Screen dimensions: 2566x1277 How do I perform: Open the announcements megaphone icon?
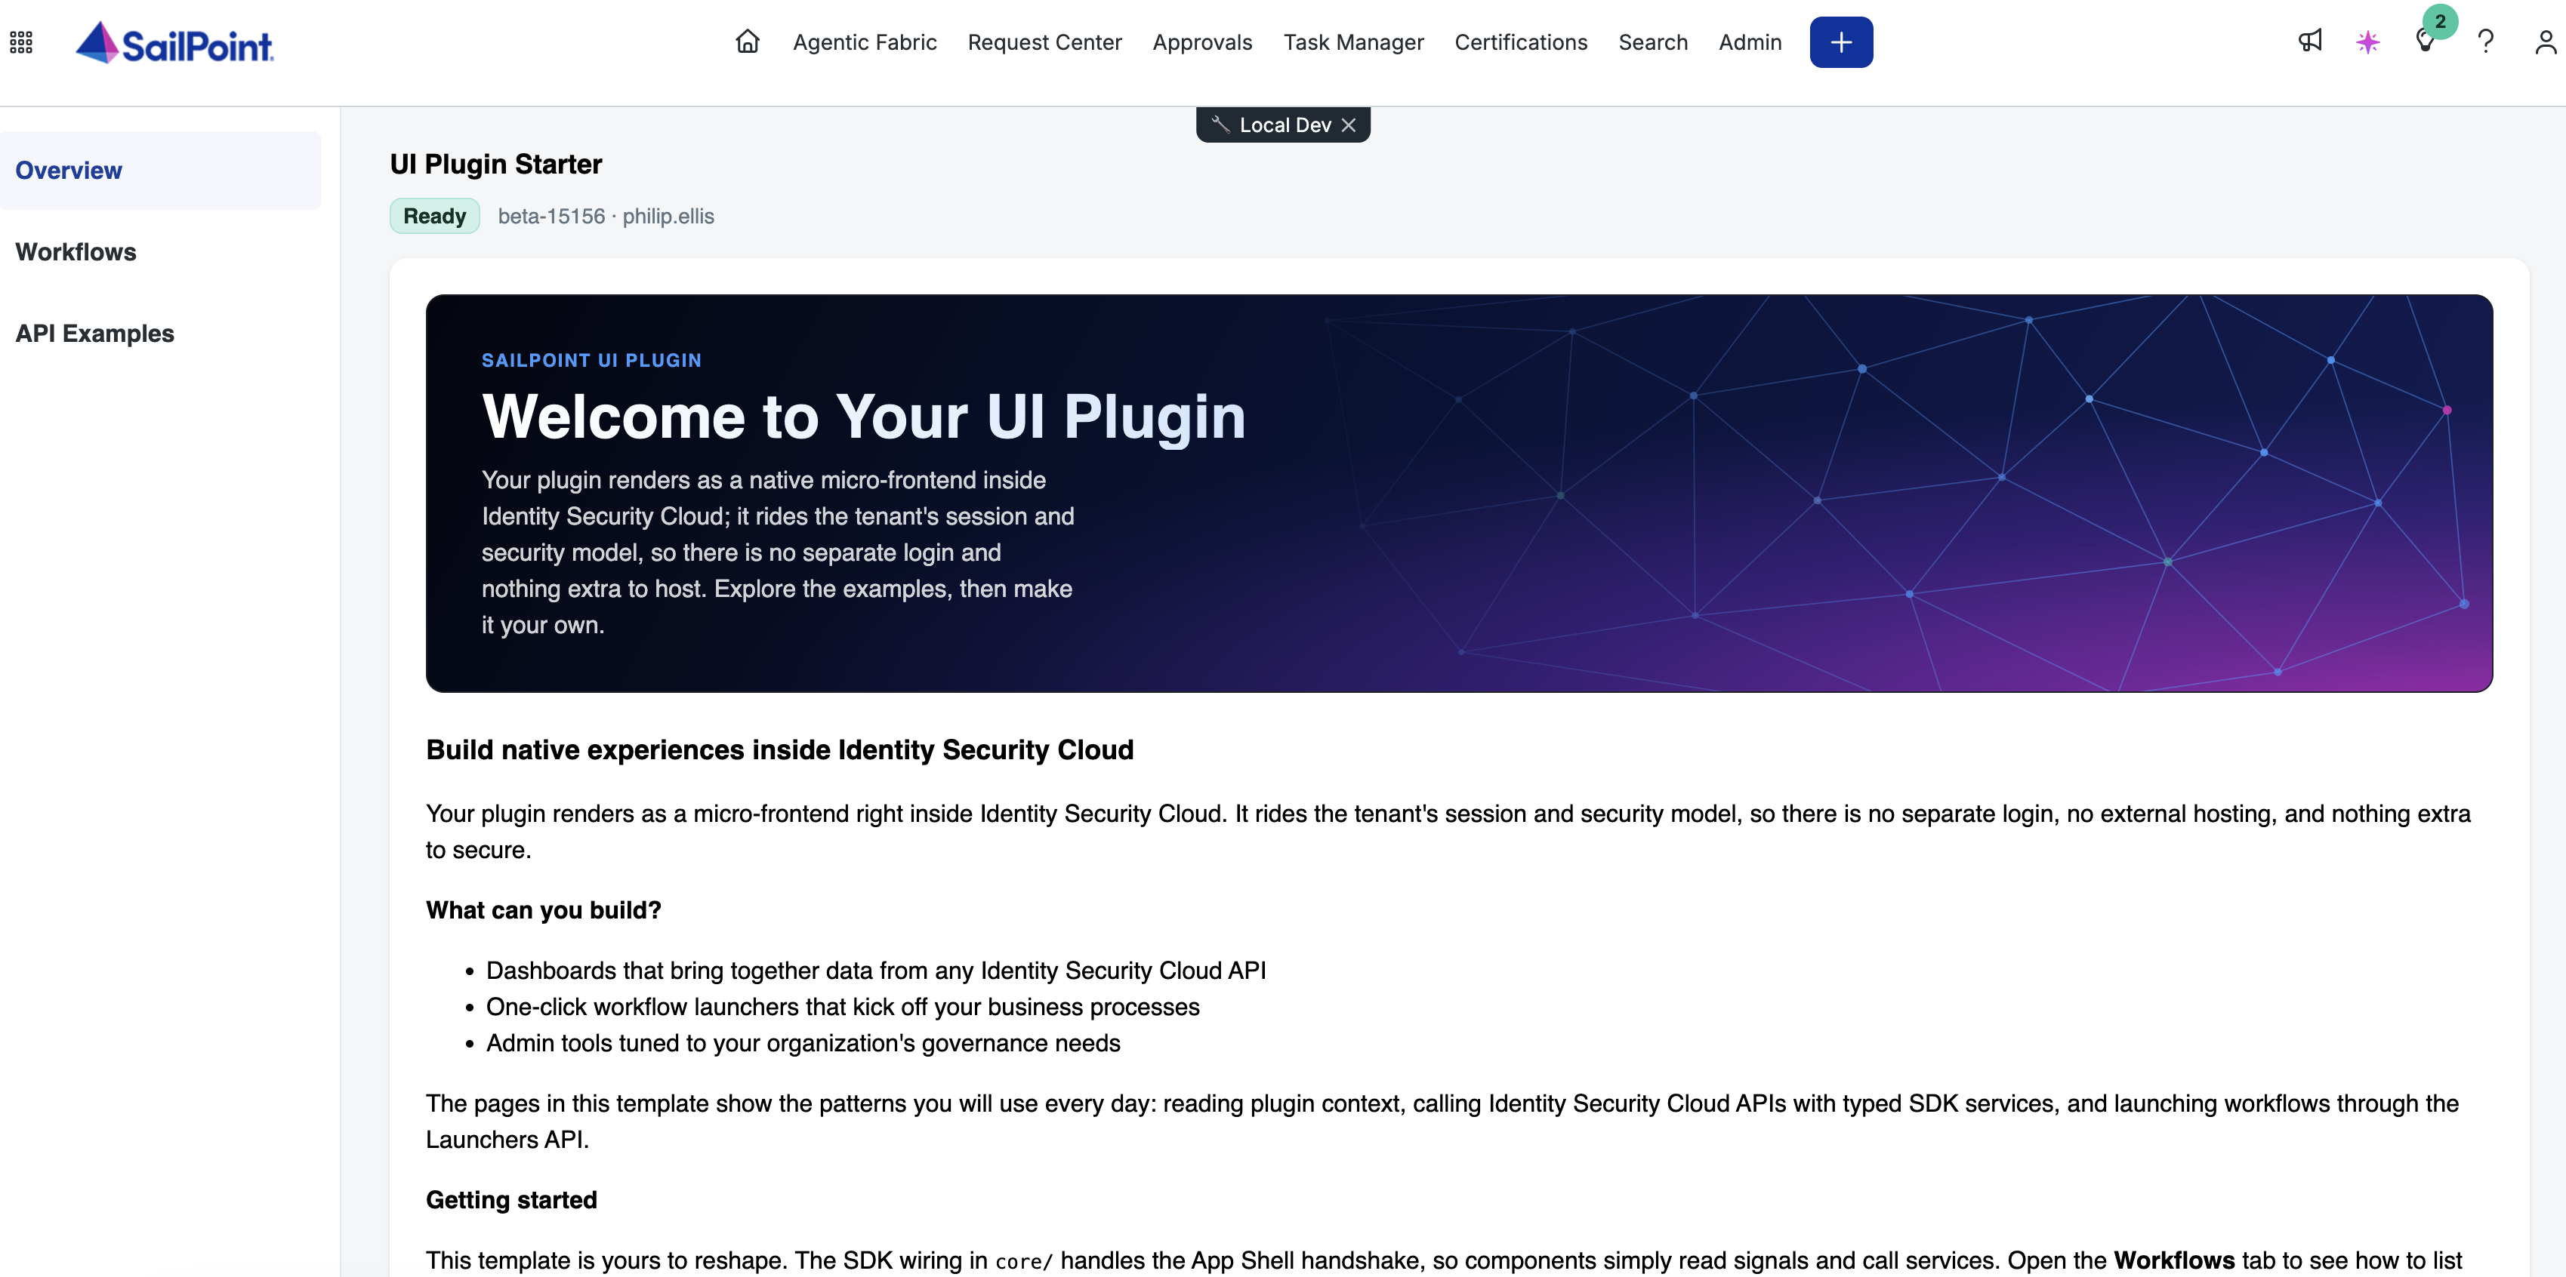2310,41
